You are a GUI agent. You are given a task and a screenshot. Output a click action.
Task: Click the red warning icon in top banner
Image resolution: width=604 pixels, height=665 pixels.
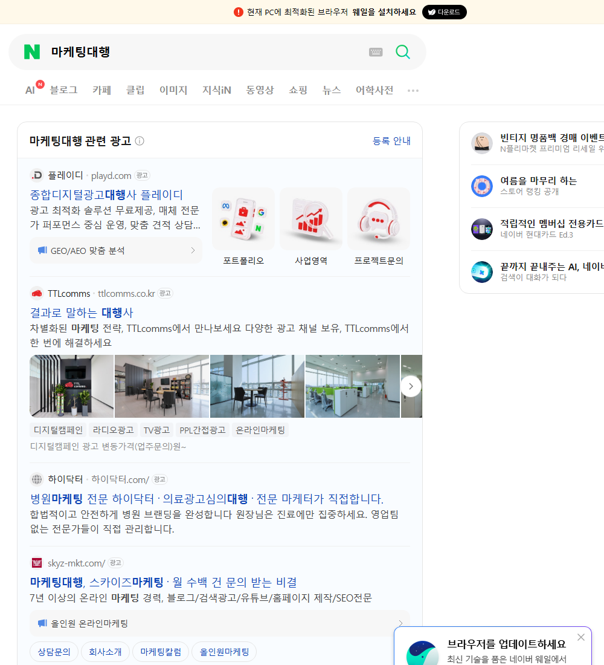coord(239,12)
